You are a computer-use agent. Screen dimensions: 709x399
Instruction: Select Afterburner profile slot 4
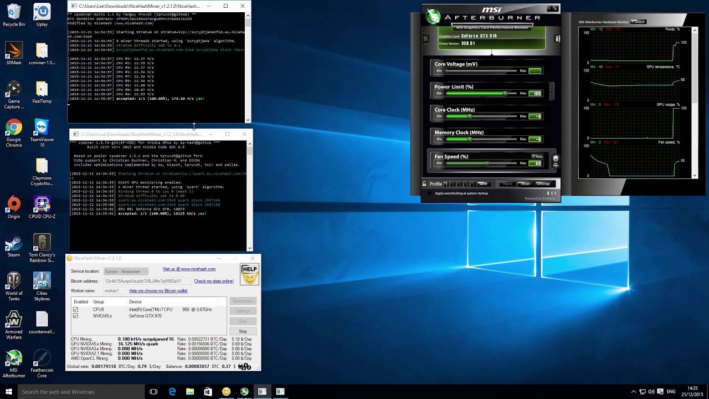coord(466,184)
